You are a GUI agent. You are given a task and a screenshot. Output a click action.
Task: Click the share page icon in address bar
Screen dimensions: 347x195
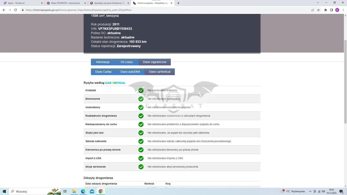313,10
